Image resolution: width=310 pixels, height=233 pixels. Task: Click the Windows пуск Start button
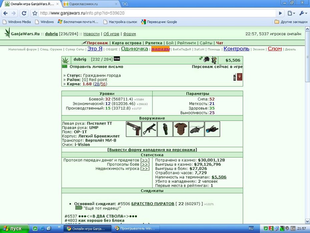tap(14, 229)
